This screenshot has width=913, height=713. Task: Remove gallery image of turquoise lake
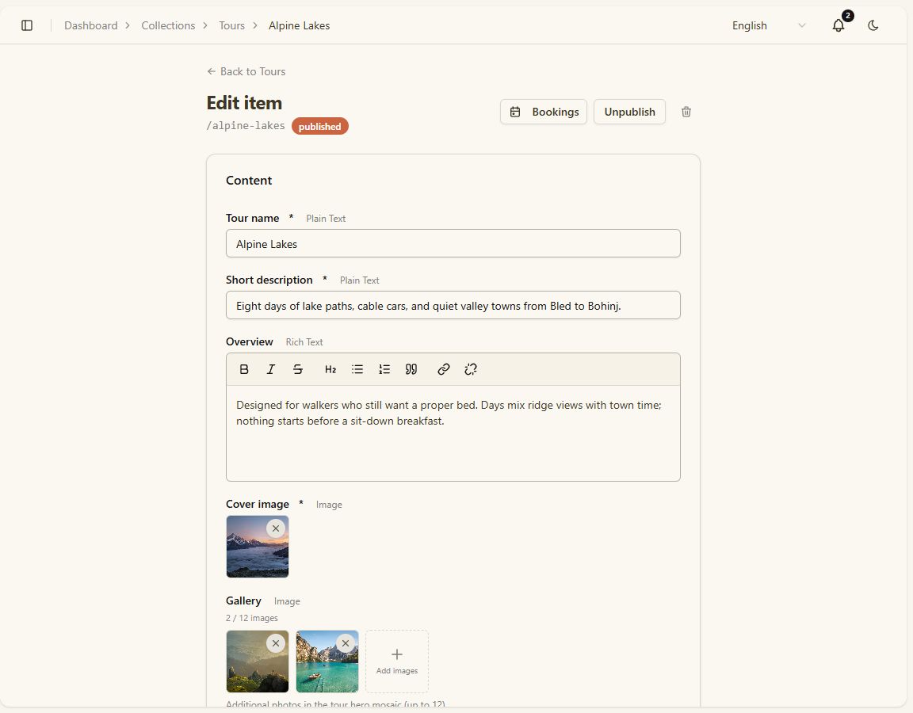point(346,643)
